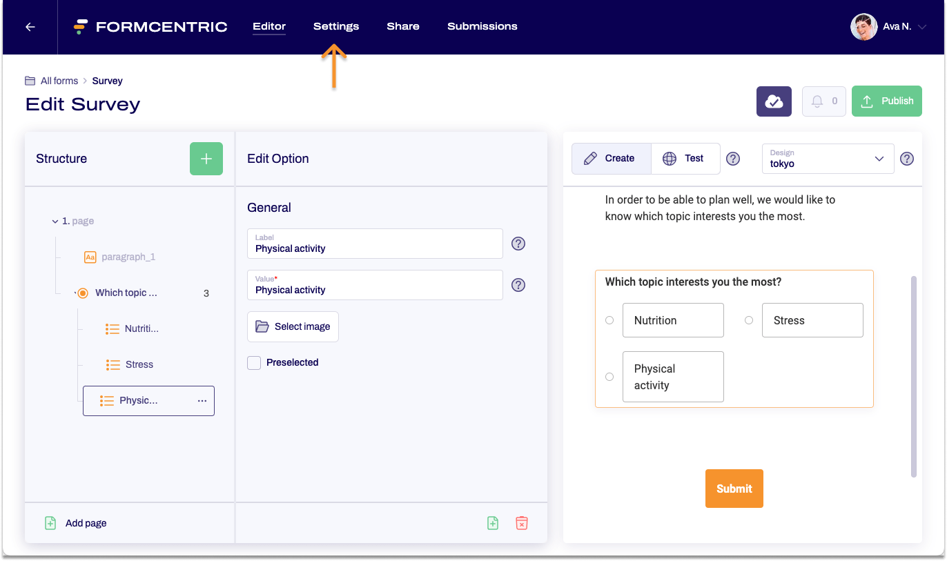947x561 pixels.
Task: Click the green add element plus icon
Action: [x=206, y=158]
